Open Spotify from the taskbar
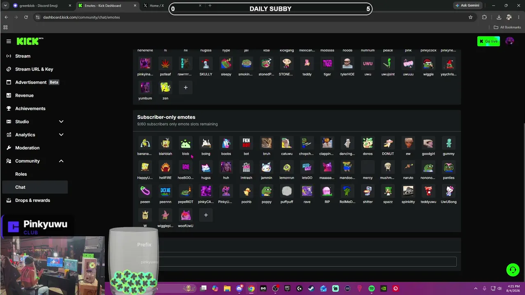This screenshot has width=525, height=295. 372,288
